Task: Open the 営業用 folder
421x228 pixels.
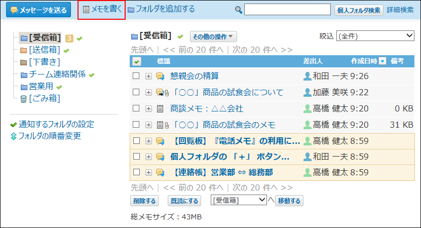Action: click(x=41, y=87)
